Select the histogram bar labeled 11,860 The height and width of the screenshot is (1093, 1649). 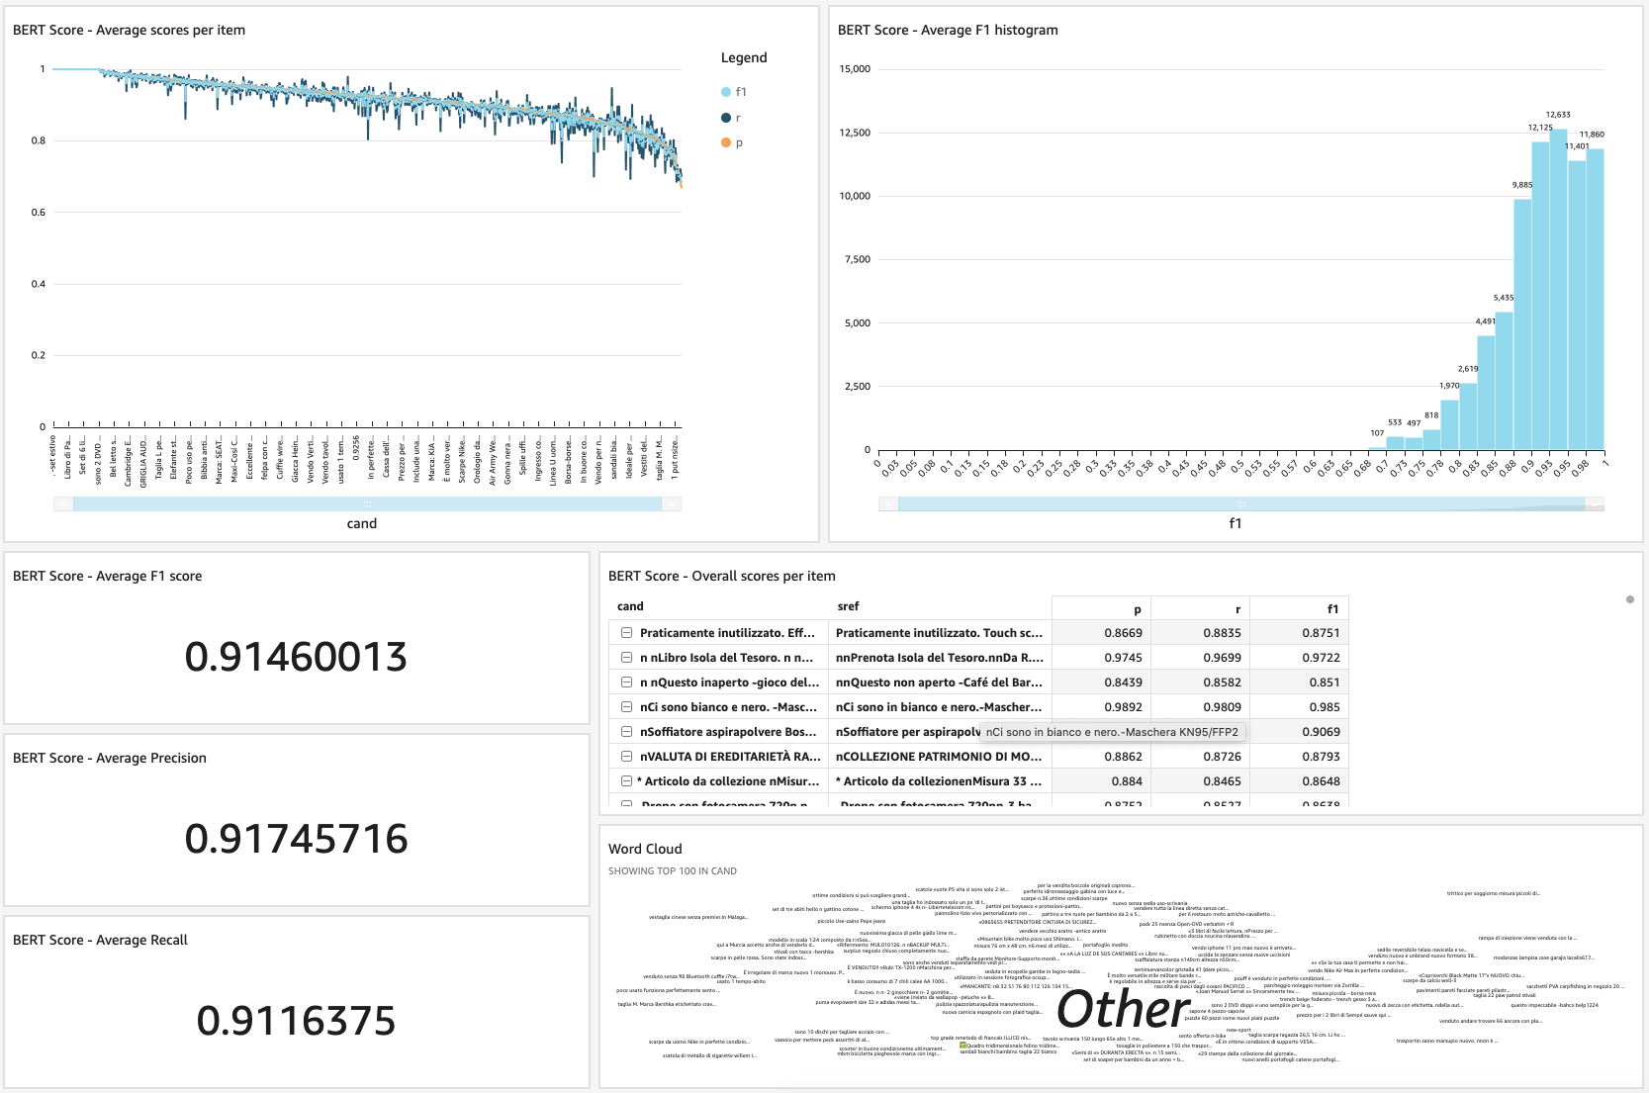(1595, 300)
